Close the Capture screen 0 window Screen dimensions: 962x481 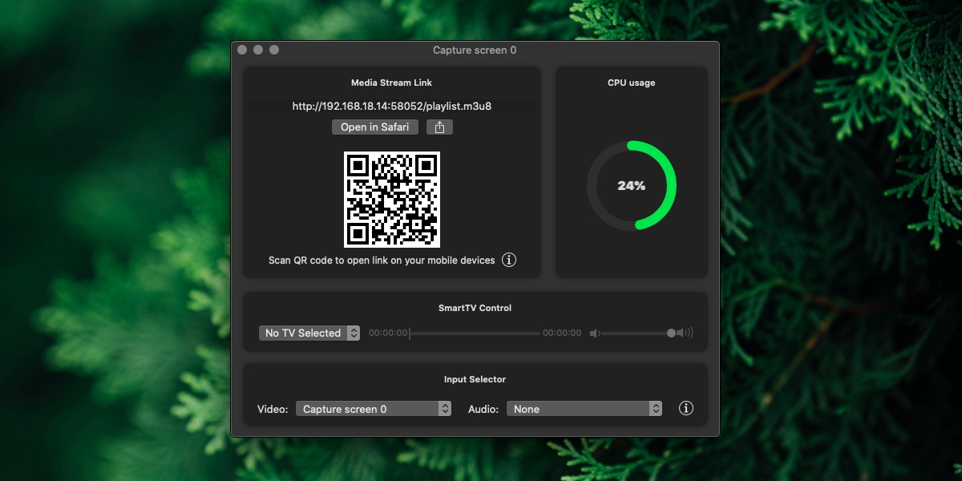point(242,50)
